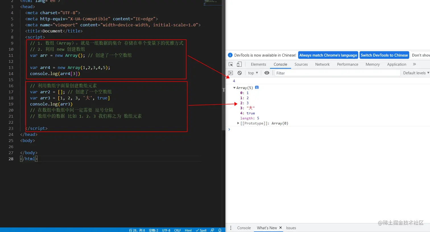430x232 pixels.
Task: Focus the console Filter input field
Action: pyautogui.click(x=337, y=73)
